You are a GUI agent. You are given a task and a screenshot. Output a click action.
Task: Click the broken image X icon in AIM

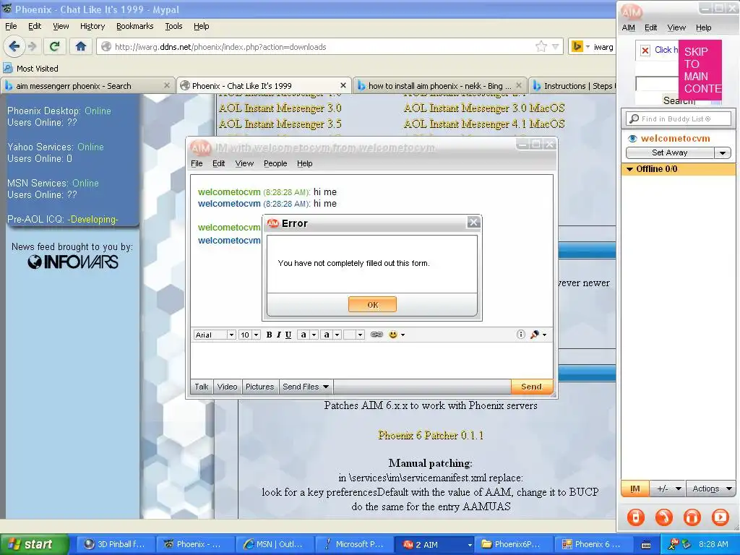coord(645,50)
